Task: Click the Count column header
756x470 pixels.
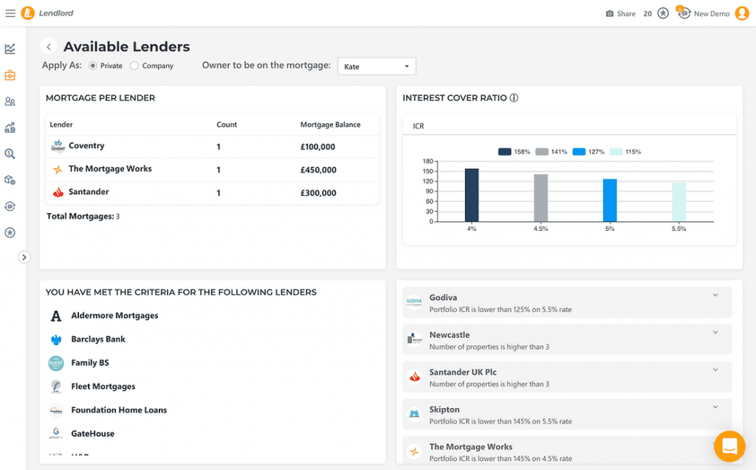Action: [x=227, y=125]
